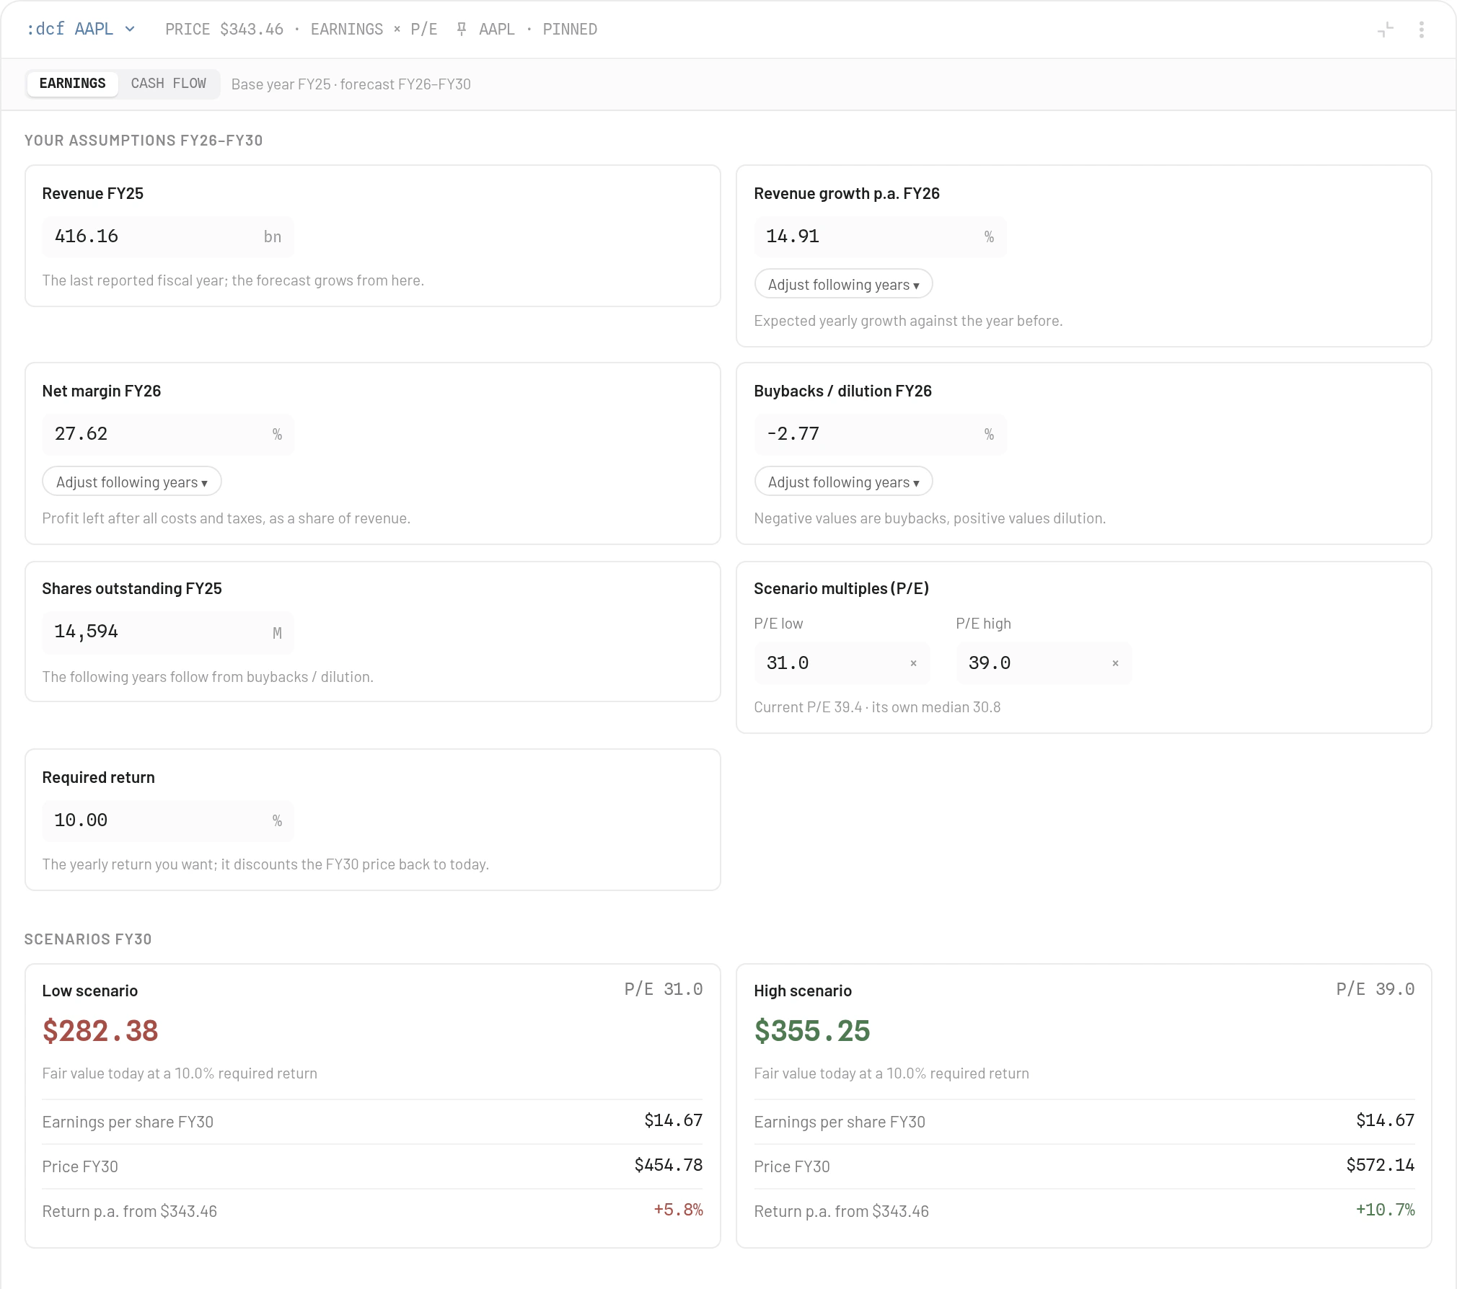Expand Adjust following years under Revenue growth
The width and height of the screenshot is (1457, 1289).
click(843, 284)
